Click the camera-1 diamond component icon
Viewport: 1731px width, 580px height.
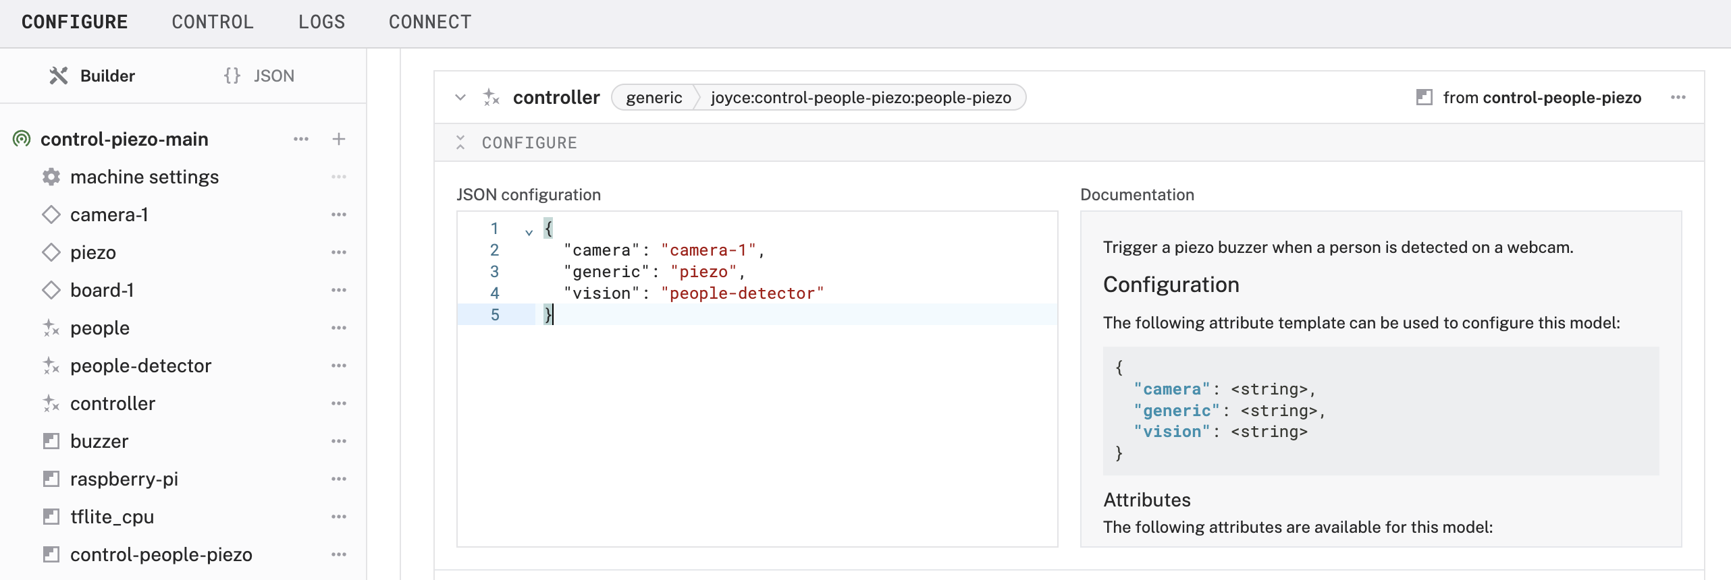51,214
